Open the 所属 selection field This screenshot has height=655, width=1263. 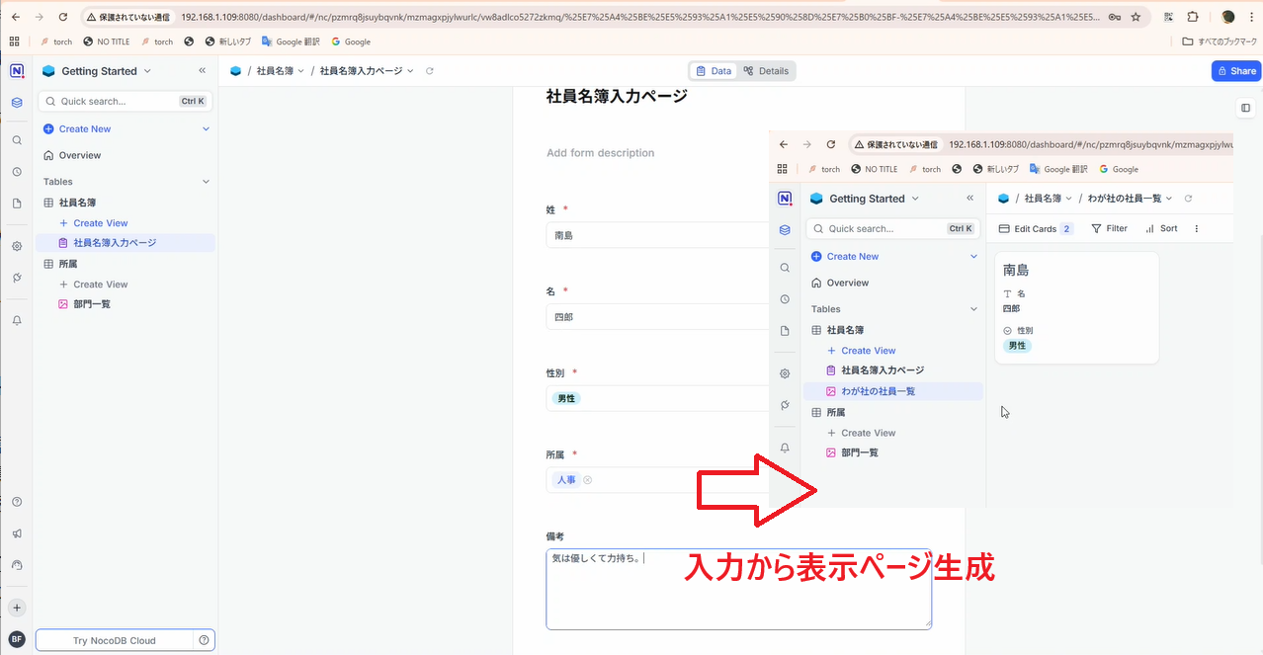point(672,480)
